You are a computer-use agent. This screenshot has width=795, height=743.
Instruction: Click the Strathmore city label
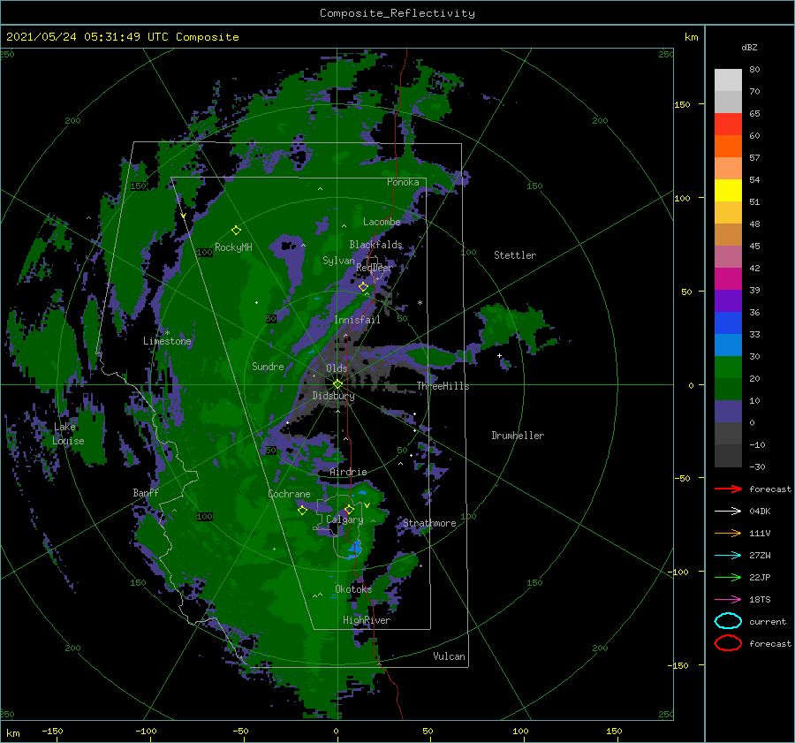pos(429,523)
